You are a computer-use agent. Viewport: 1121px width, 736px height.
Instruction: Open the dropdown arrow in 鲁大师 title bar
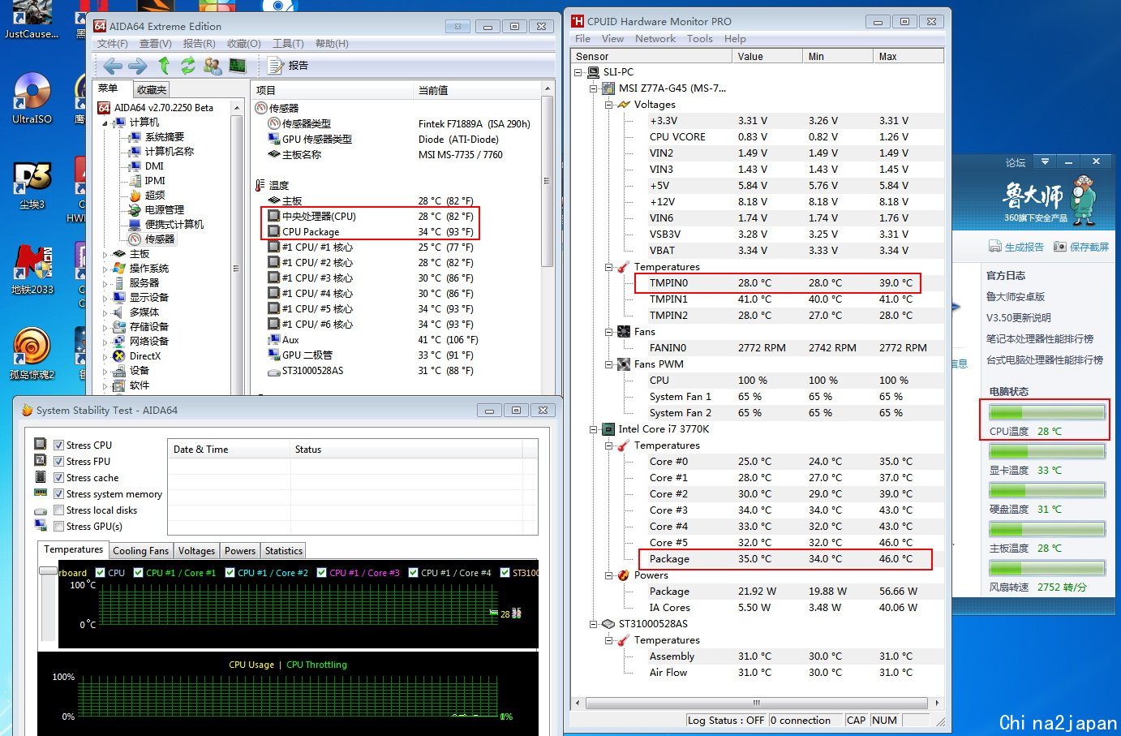[x=1045, y=161]
